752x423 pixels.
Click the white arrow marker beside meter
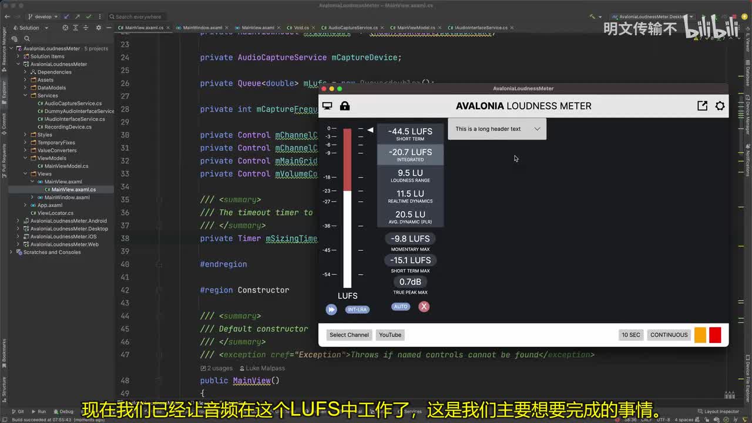(x=370, y=130)
